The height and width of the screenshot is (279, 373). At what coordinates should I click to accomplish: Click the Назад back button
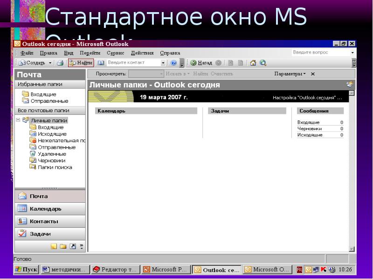pos(201,63)
